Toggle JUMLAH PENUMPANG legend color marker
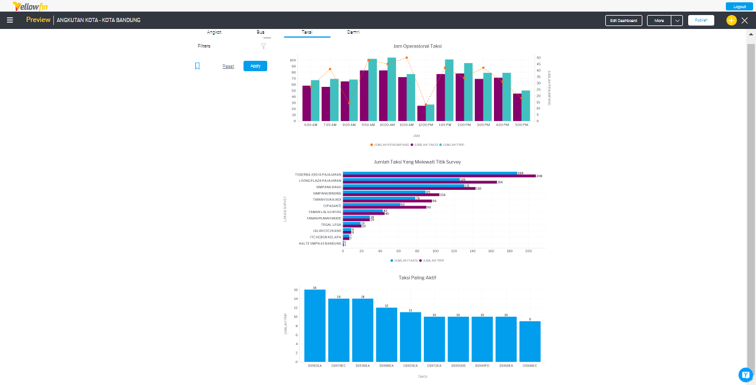Image resolution: width=756 pixels, height=385 pixels. coord(372,145)
